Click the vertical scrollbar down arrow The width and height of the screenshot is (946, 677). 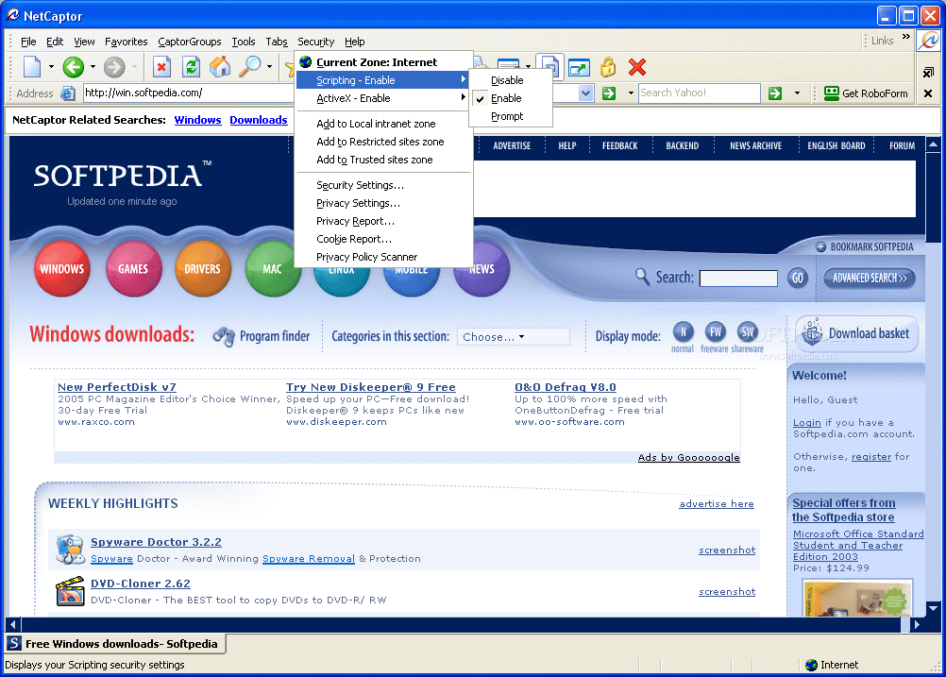tap(933, 608)
